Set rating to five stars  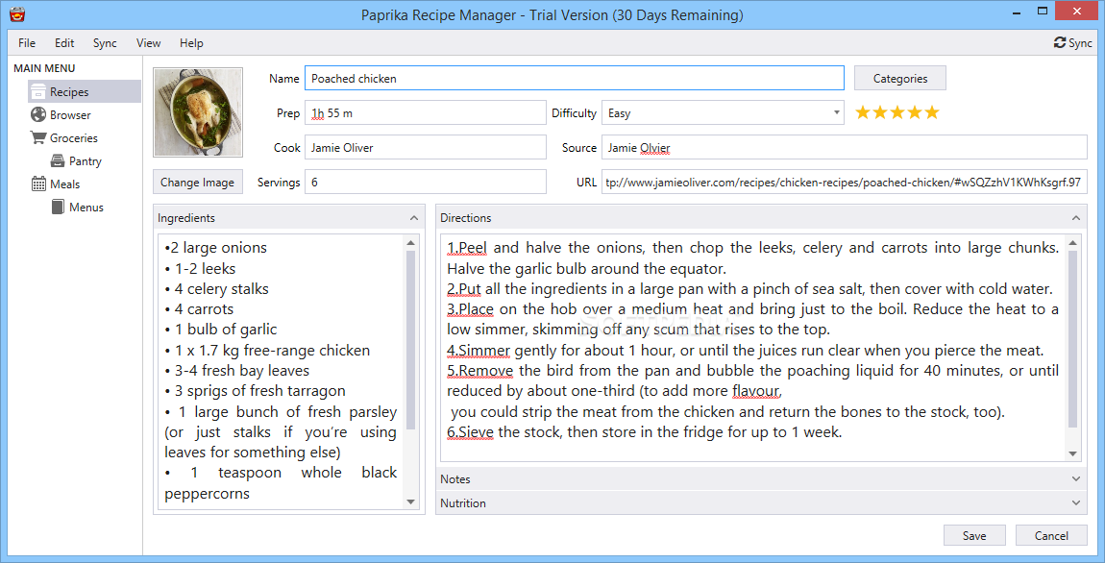pos(932,112)
